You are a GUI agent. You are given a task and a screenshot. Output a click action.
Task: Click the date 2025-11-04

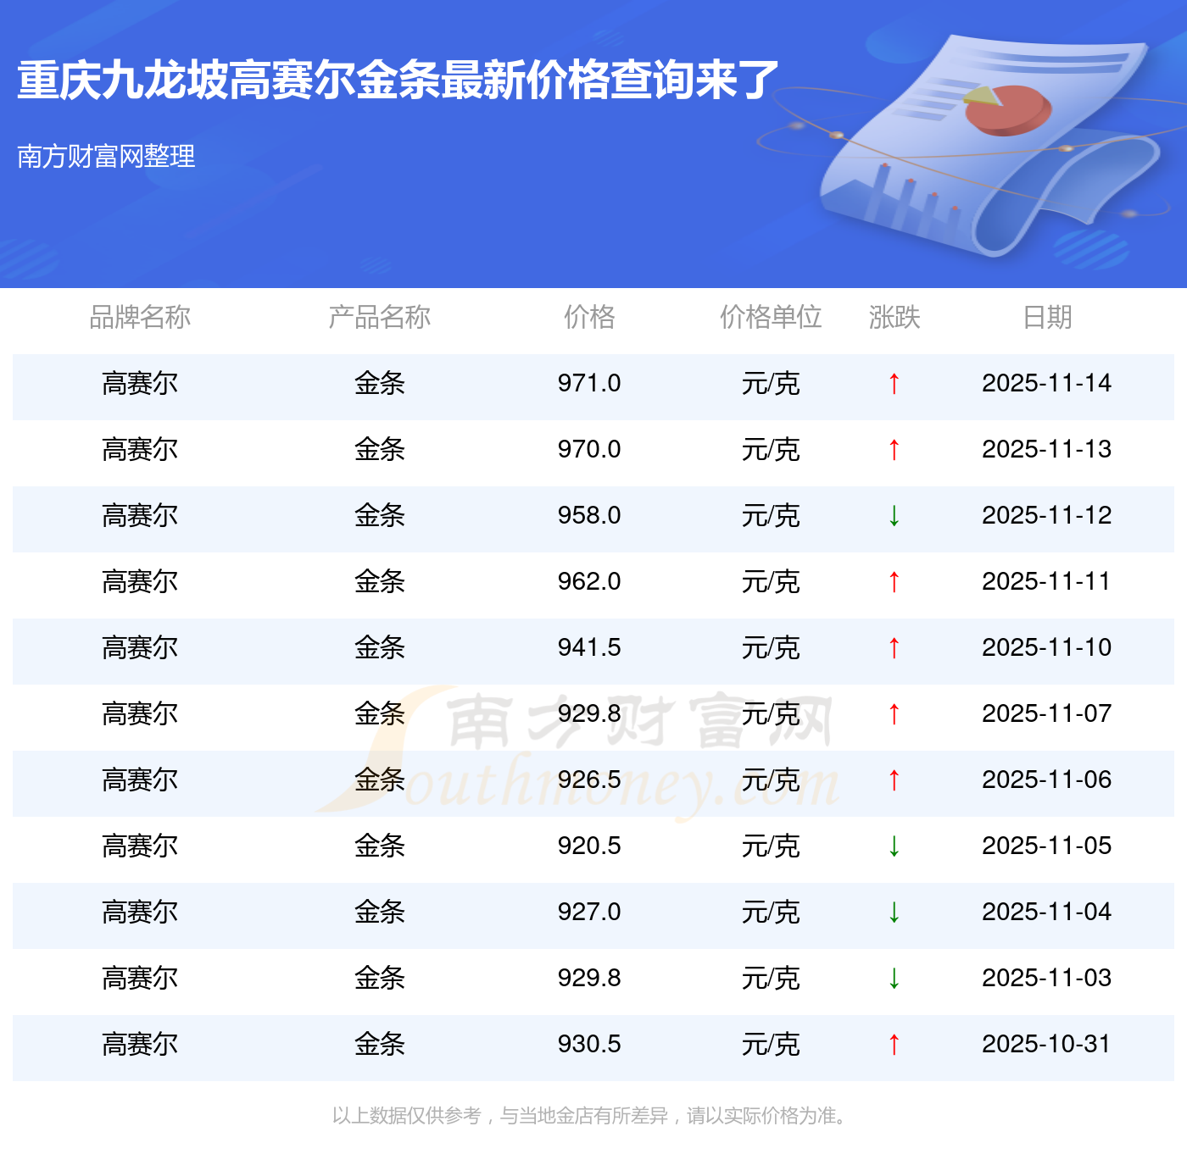coord(1047,912)
